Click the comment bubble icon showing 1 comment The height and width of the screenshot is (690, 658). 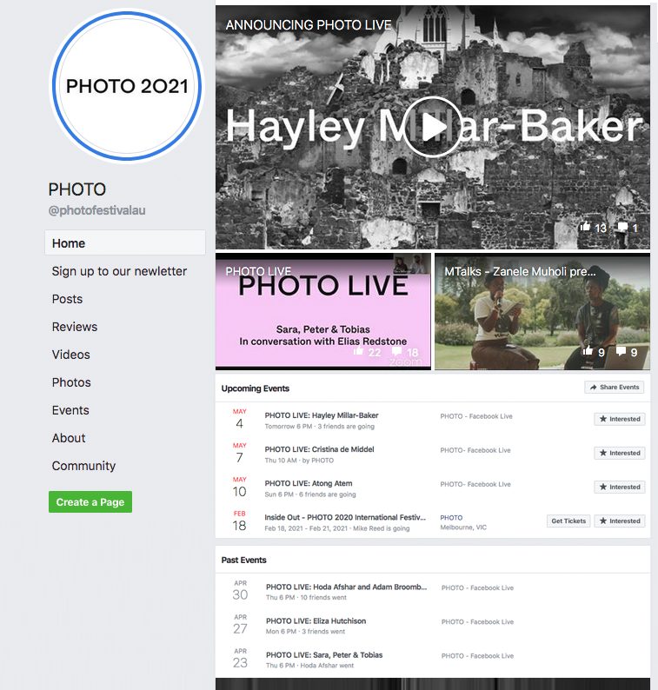point(622,227)
